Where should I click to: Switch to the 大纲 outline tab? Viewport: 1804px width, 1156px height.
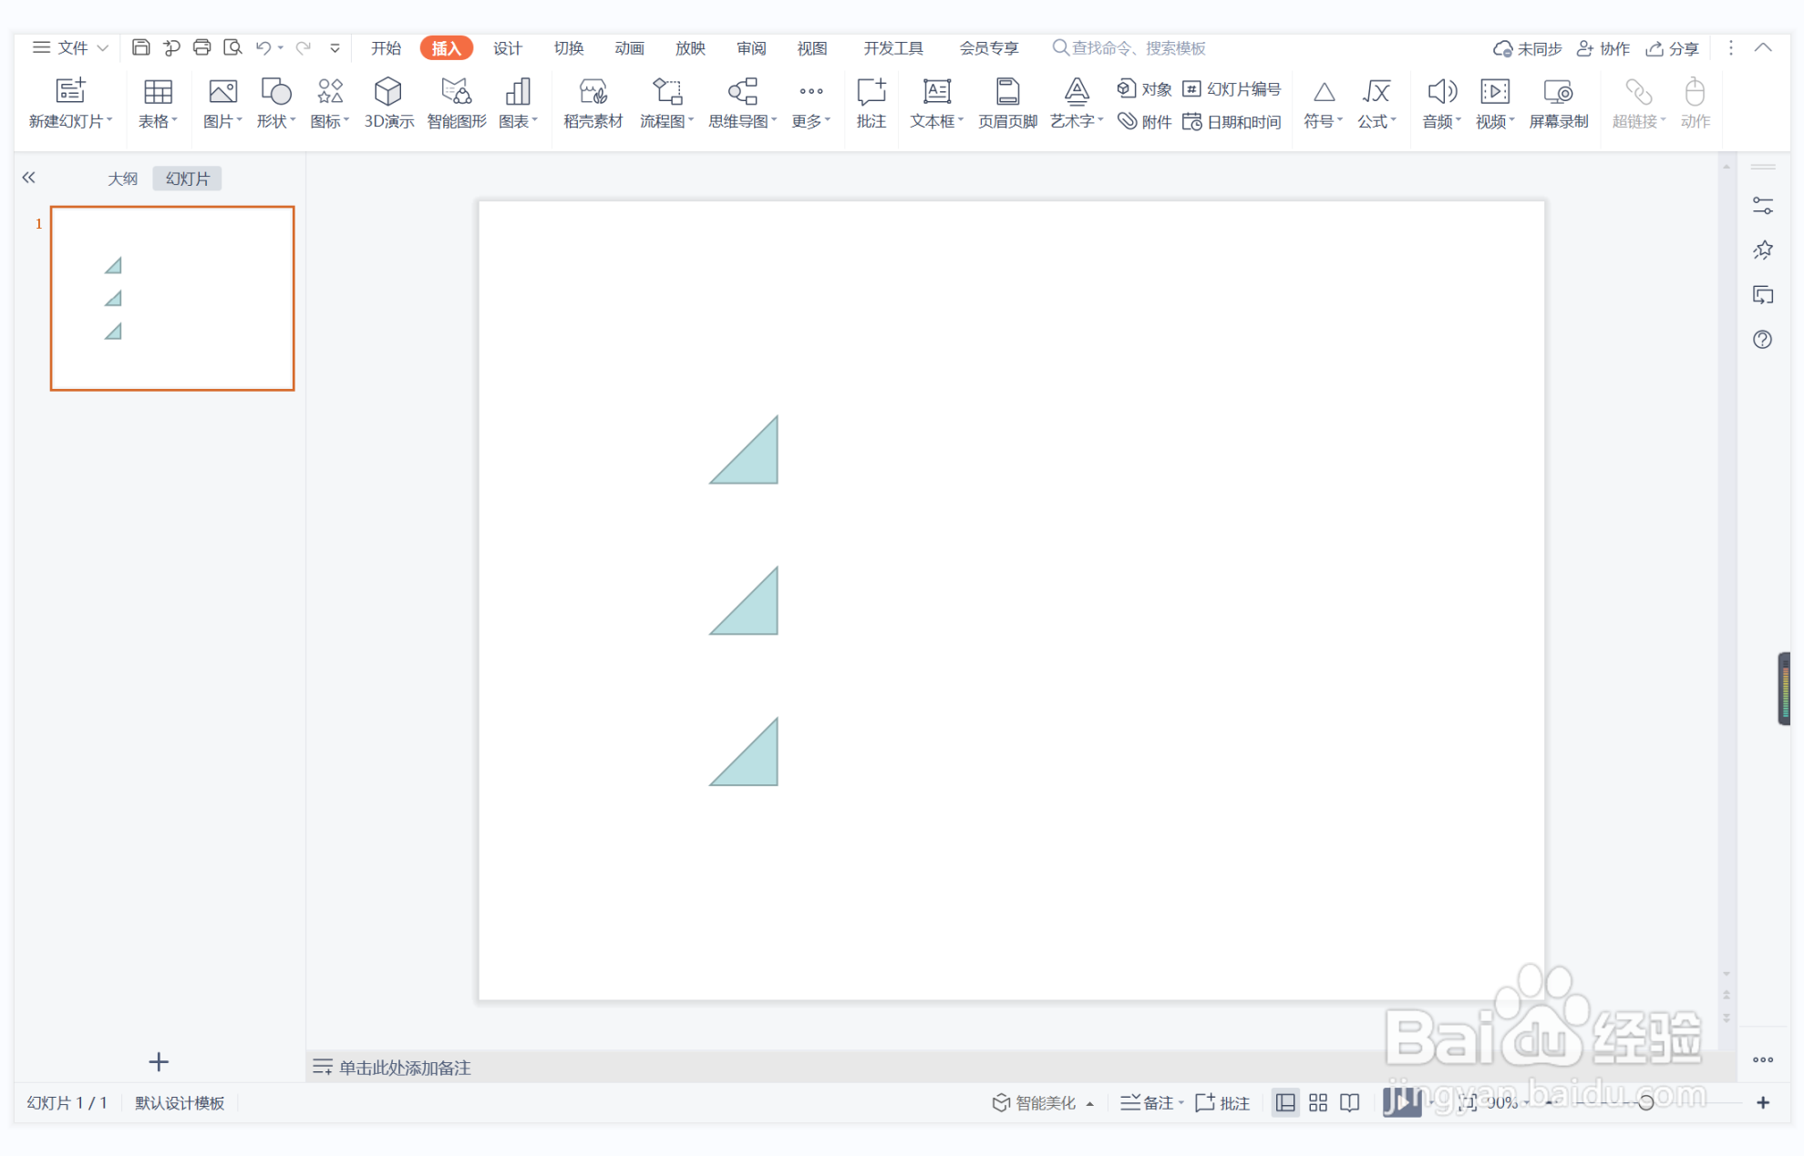122,179
